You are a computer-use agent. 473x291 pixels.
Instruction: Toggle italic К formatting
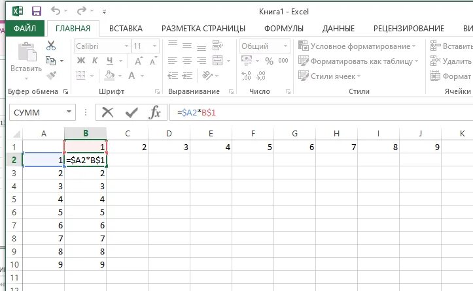pos(95,61)
